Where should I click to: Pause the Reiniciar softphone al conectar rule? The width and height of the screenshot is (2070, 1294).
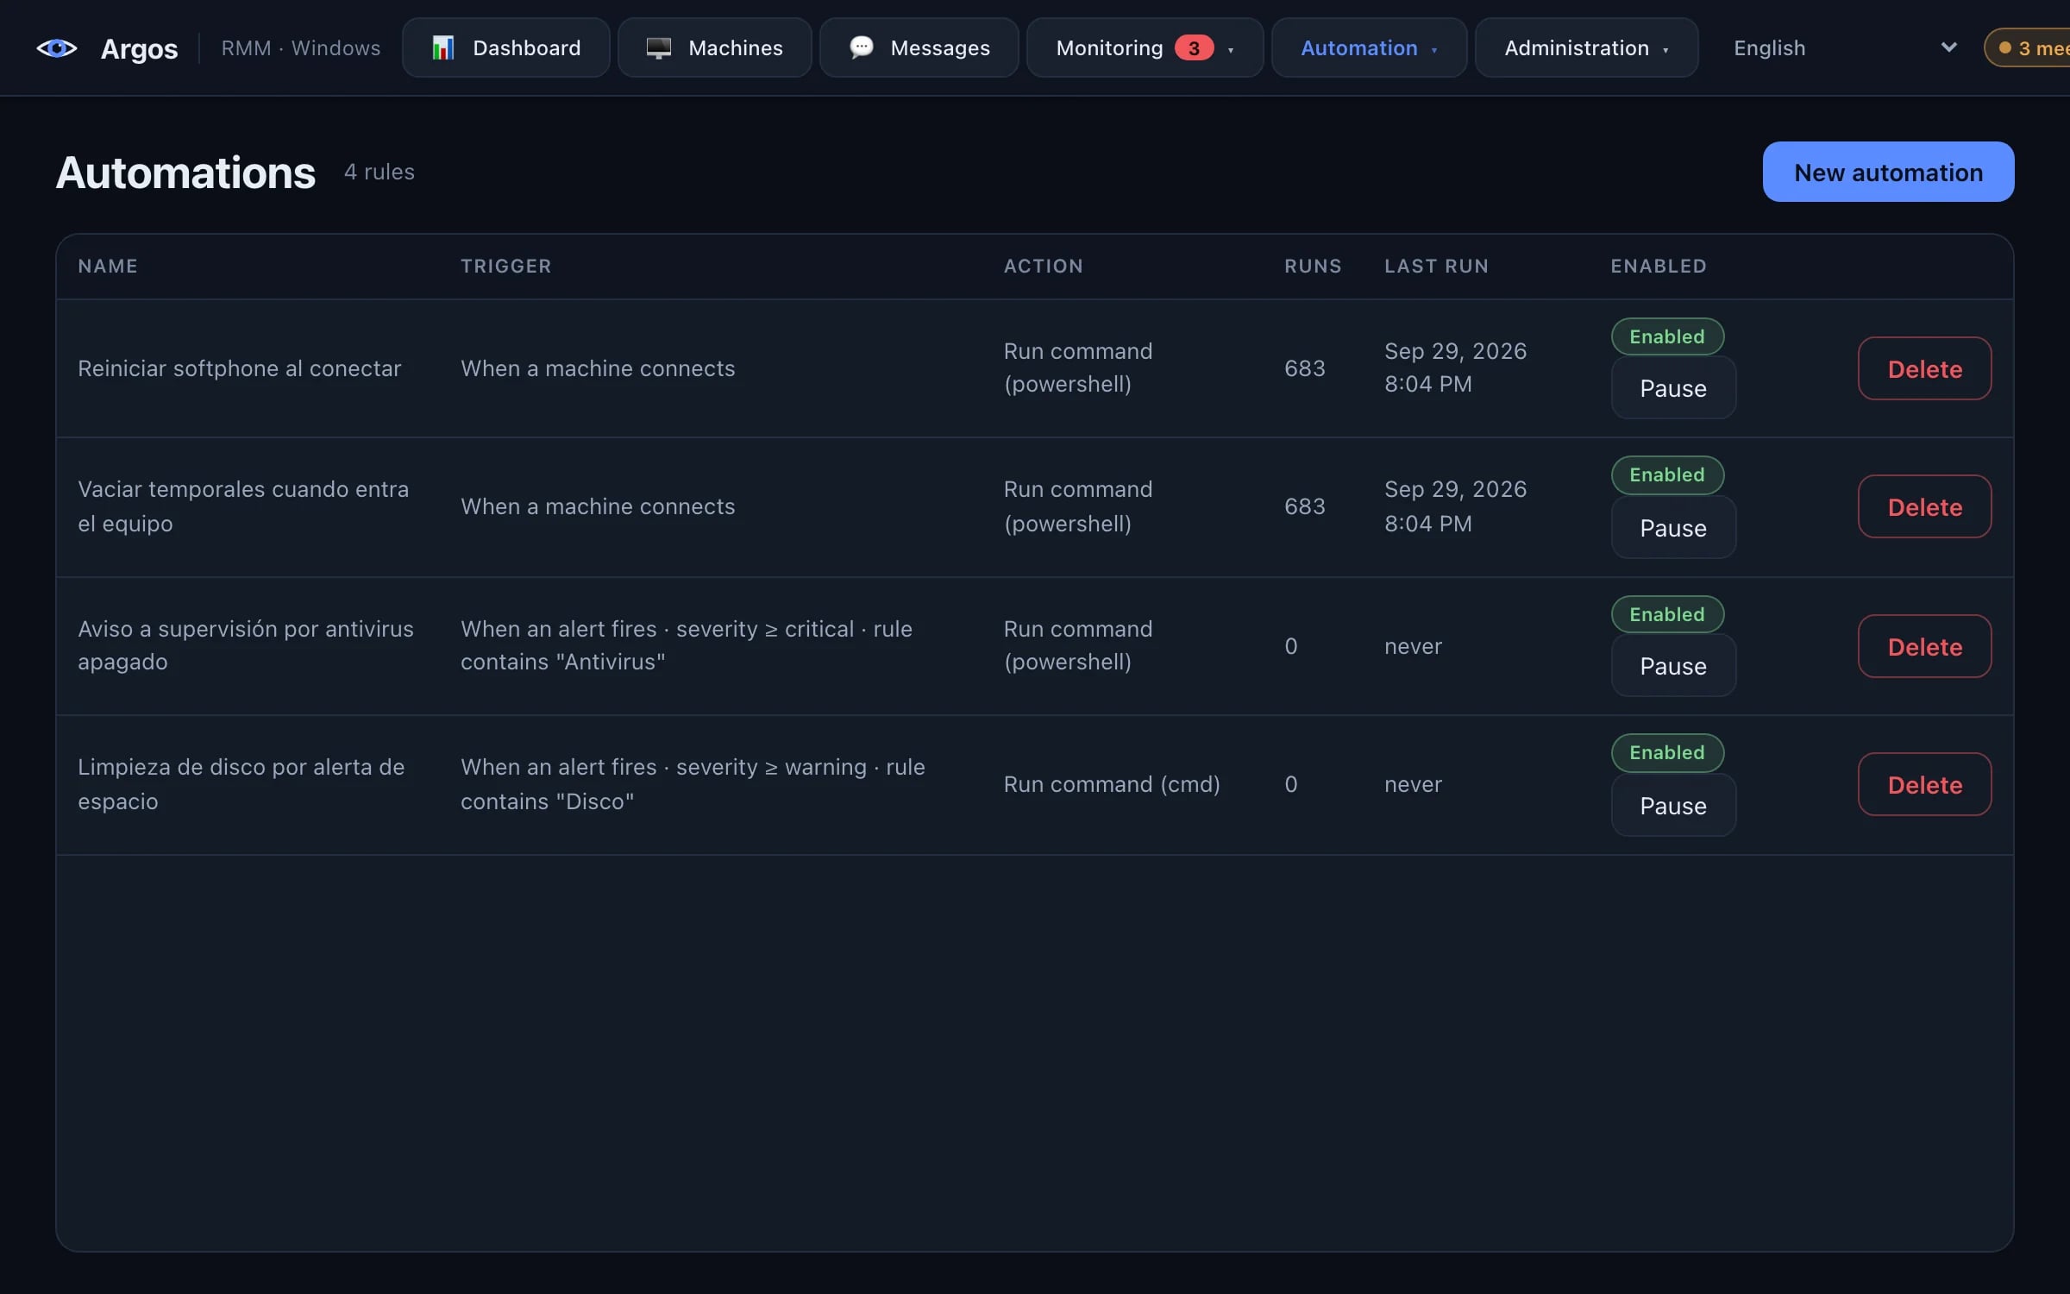pos(1673,388)
